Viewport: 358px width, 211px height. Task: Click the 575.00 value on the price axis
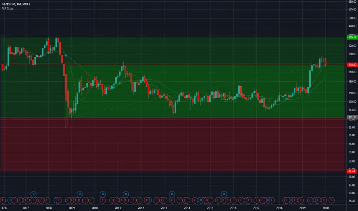point(352,9)
